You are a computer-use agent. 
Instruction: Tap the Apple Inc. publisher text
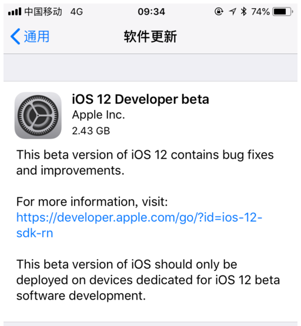[x=98, y=115]
